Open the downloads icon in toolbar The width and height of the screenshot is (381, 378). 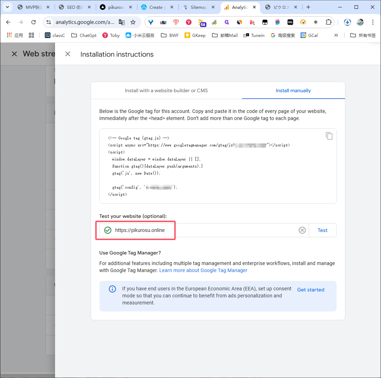tap(347, 22)
